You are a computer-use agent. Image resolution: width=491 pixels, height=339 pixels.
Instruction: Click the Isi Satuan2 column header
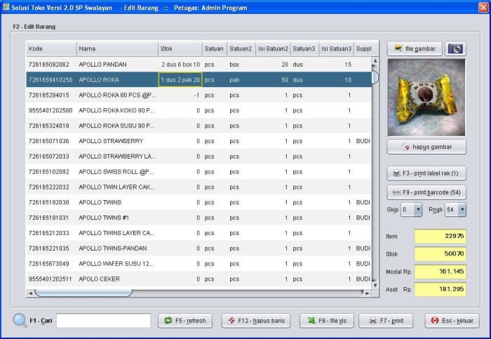pyautogui.click(x=273, y=49)
